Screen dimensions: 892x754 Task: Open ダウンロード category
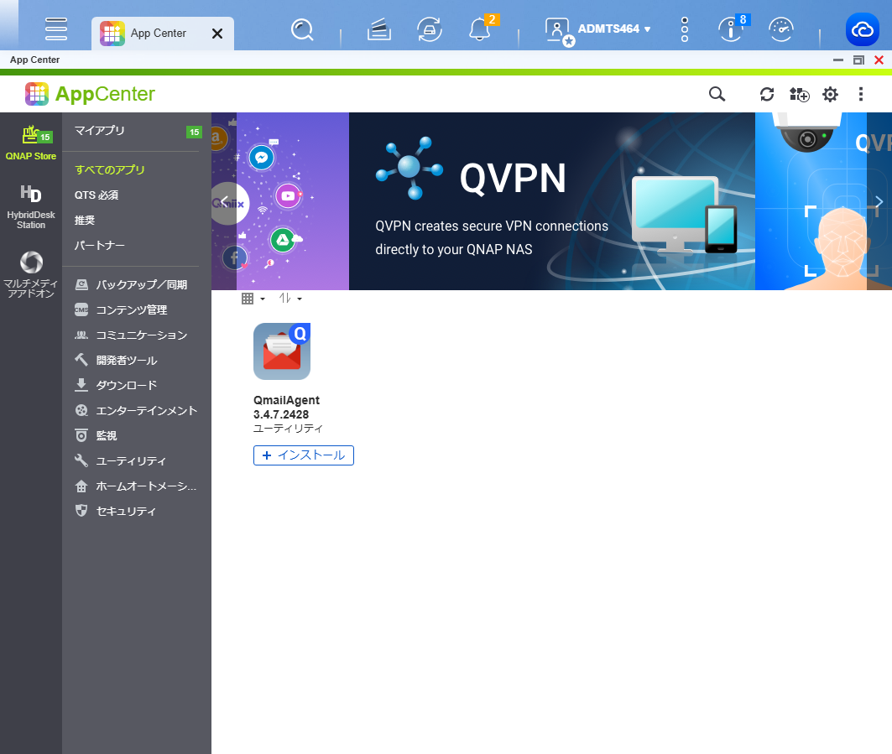point(116,385)
